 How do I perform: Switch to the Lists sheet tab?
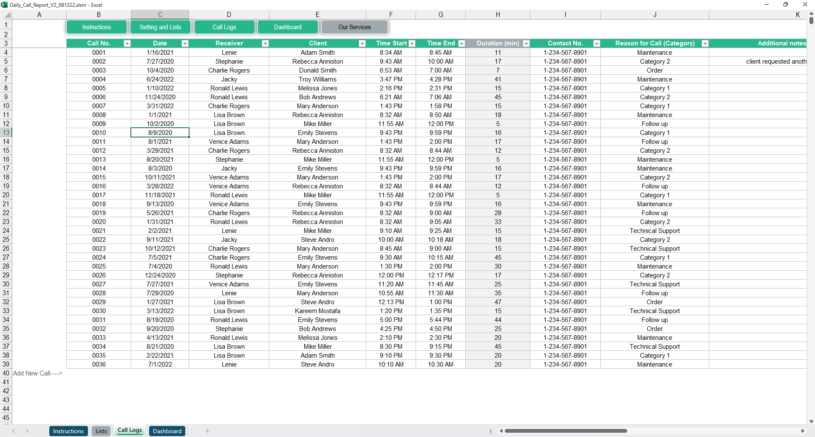click(101, 431)
